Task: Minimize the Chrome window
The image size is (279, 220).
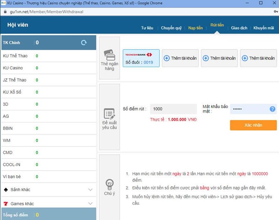Action: [x=247, y=3]
